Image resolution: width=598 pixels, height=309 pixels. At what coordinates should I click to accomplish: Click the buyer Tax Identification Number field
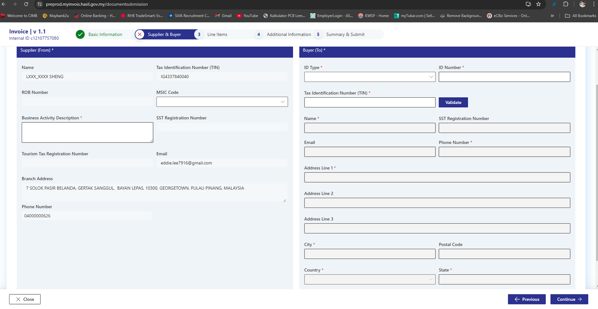coord(370,102)
